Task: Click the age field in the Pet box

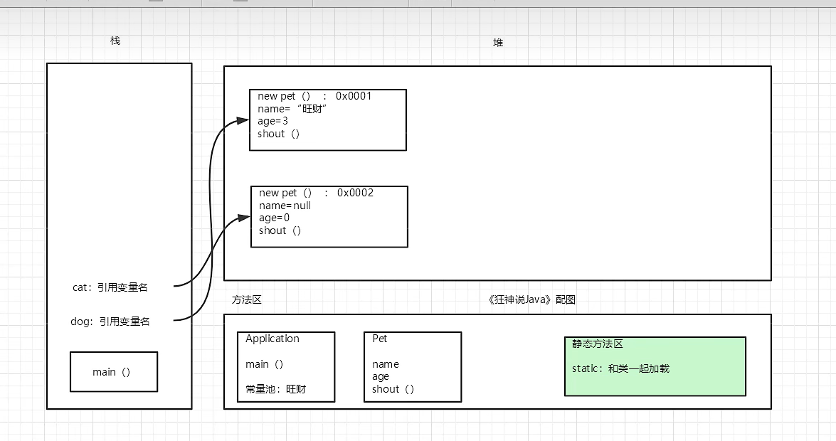Action: [381, 376]
